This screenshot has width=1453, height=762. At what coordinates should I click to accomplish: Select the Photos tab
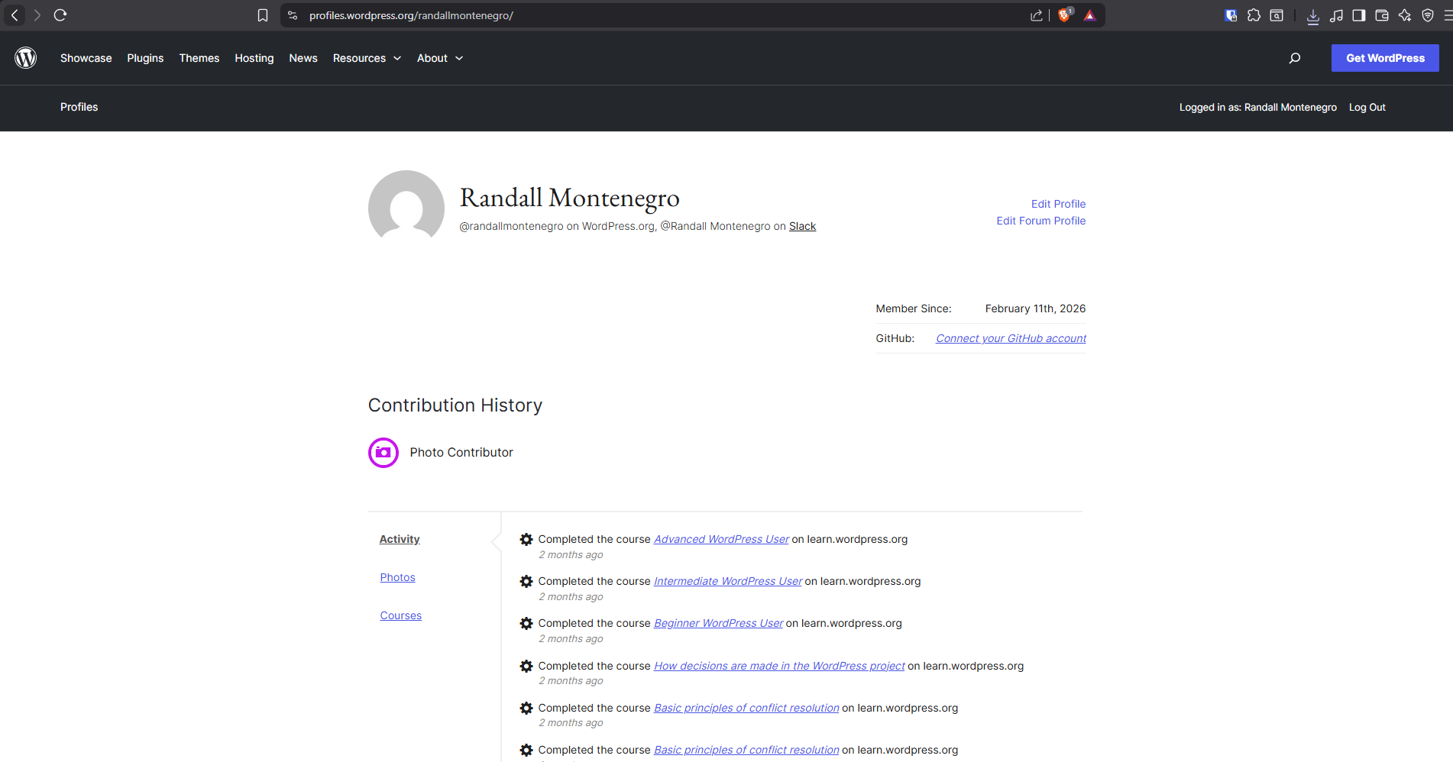(x=398, y=577)
